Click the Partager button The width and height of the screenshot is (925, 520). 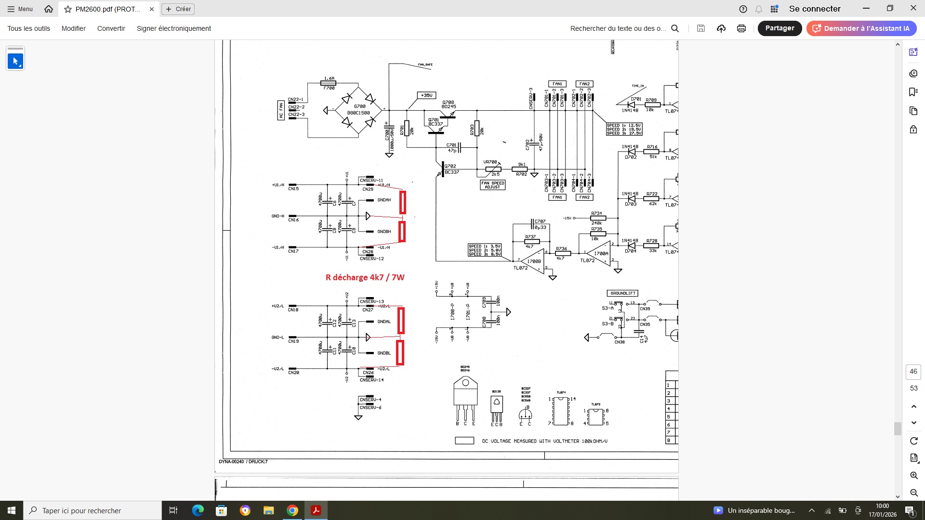[x=780, y=28]
